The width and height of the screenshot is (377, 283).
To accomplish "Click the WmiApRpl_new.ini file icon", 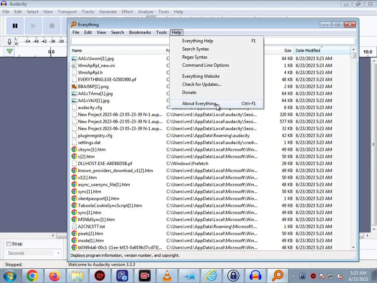I will 74,66.
